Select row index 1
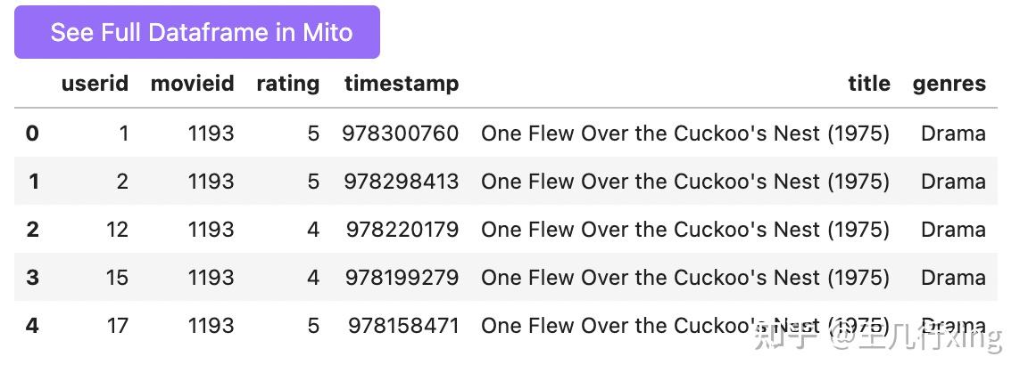Image resolution: width=1028 pixels, height=381 pixels. pos(33,182)
